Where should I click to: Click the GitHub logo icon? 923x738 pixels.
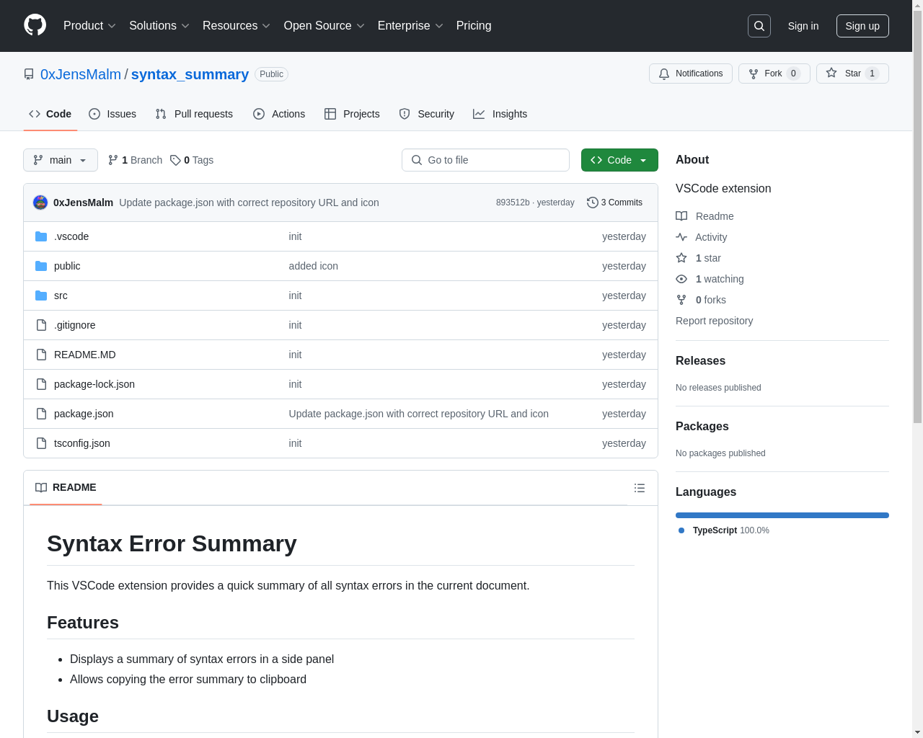point(35,25)
